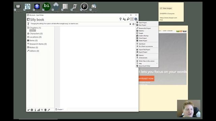Viewport: 216px width, 121px height.
Task: Open Achievements from the project menu
Action: tap(147, 58)
